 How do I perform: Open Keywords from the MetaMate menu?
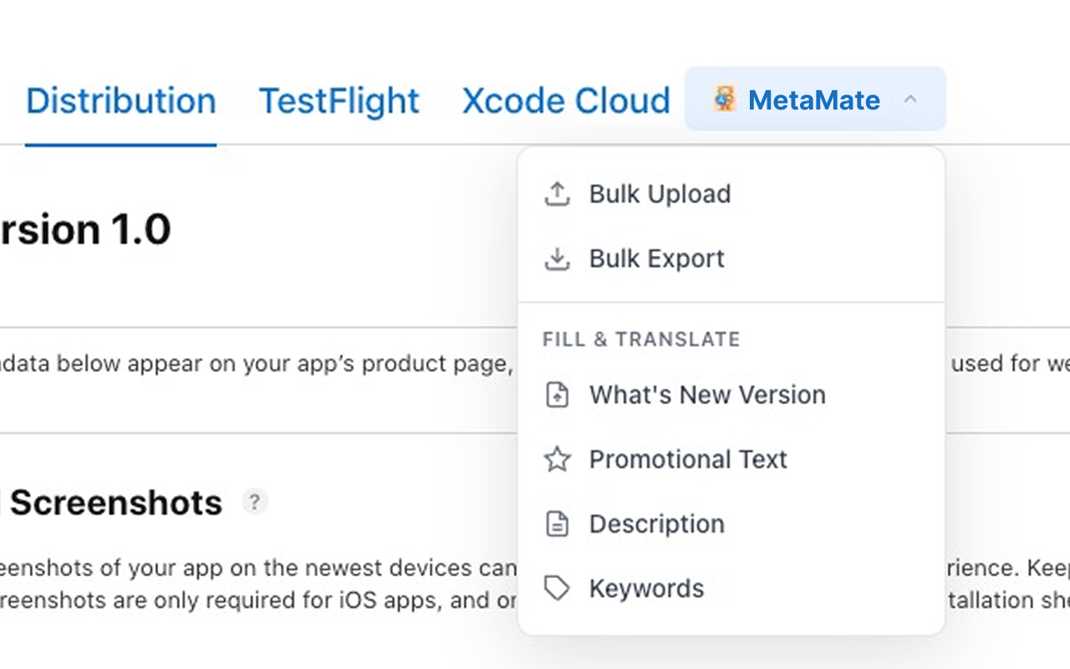point(731,589)
